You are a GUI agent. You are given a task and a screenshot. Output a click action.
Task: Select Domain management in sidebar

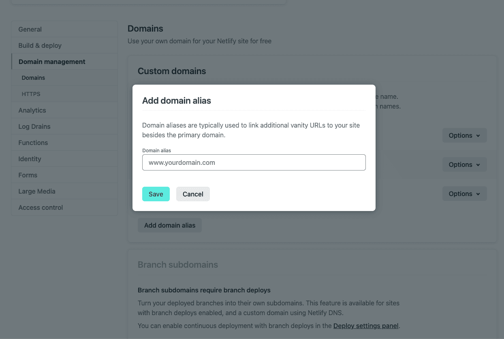52,62
